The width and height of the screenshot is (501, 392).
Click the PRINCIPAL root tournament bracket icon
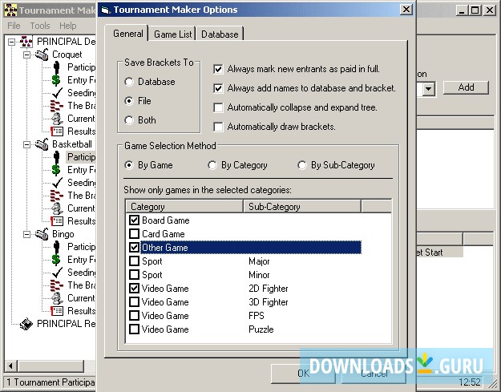[x=26, y=42]
